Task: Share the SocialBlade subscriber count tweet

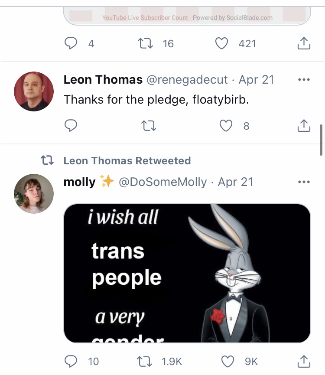Action: (x=304, y=43)
